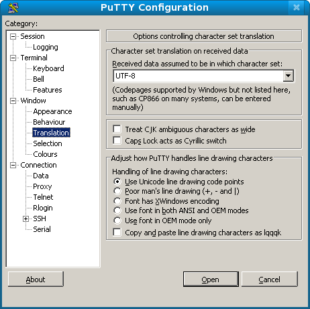This screenshot has height=309, width=310.
Task: Choose Use font in both ANSI and OEM modes
Action: click(x=117, y=210)
